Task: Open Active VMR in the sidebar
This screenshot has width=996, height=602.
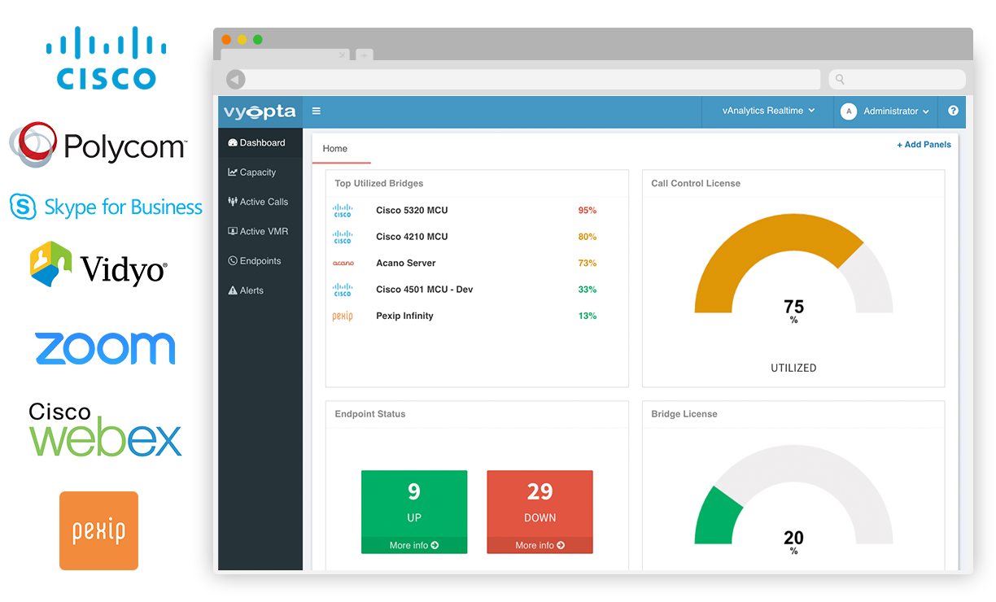Action: (260, 231)
